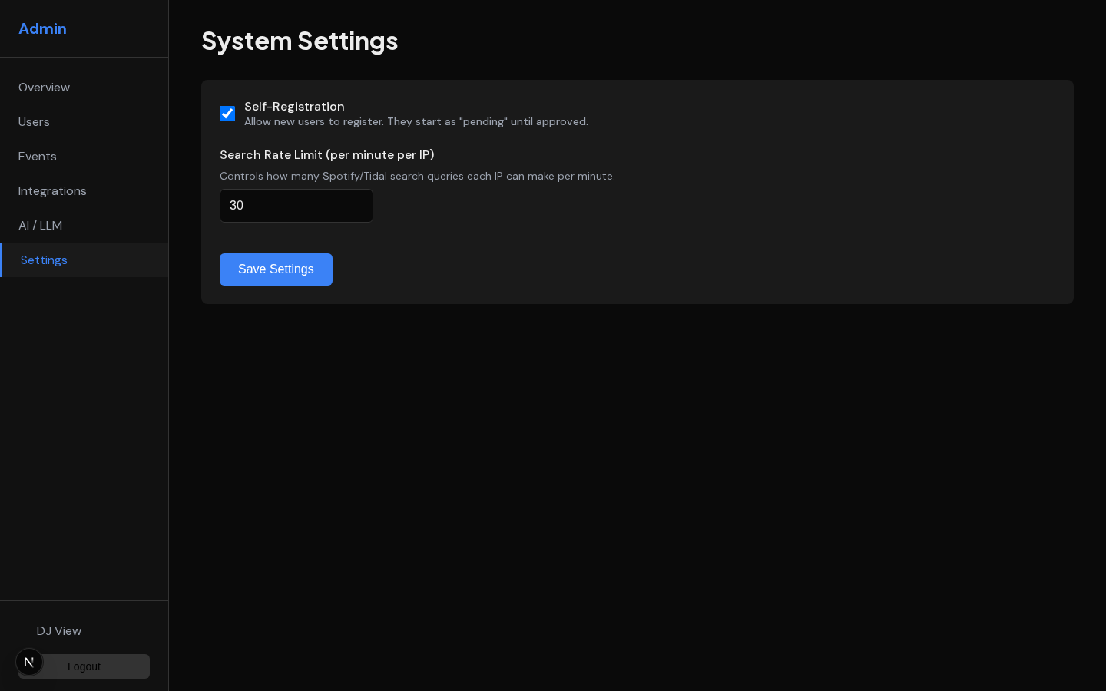Click the settings card containing Self-Registration
The width and height of the screenshot is (1106, 691).
pos(637,192)
